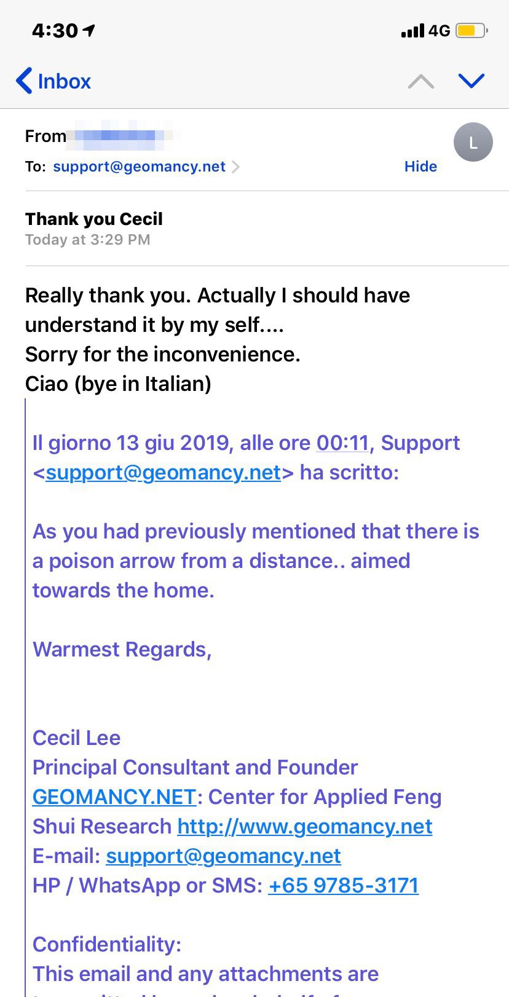Tap the blurred From sender name
This screenshot has width=509, height=997.
[120, 136]
